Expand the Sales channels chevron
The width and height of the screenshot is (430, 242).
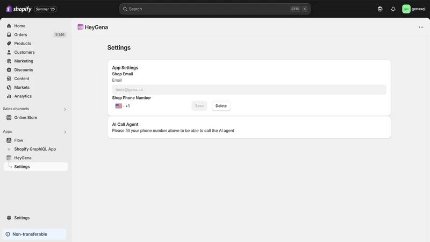pos(65,109)
